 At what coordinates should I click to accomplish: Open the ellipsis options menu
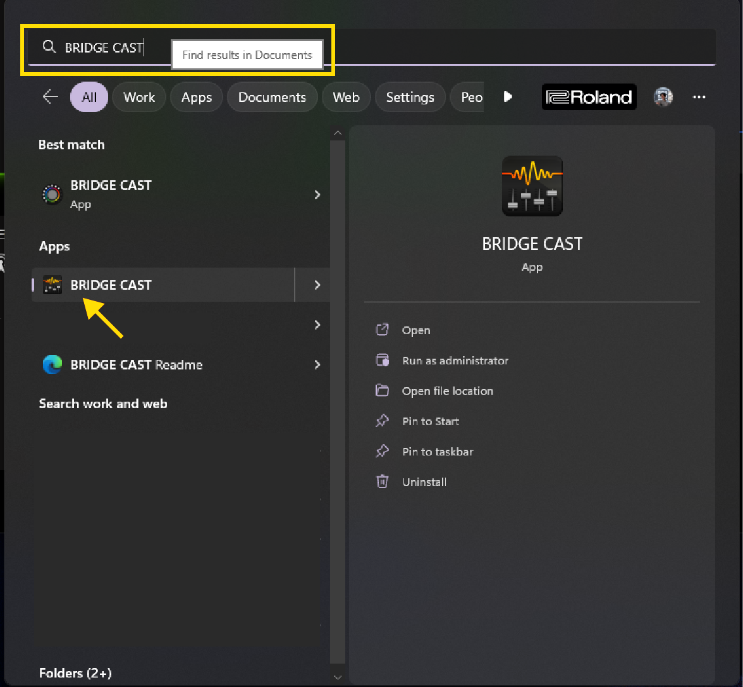pyautogui.click(x=699, y=97)
